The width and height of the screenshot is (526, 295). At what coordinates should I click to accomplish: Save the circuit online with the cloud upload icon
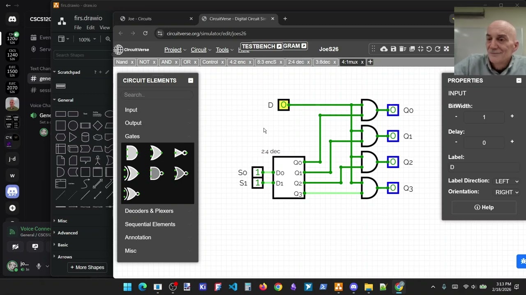384,49
